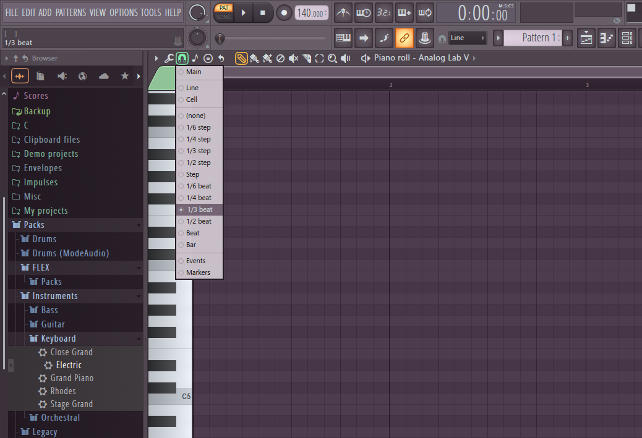The width and height of the screenshot is (642, 438).
Task: Expand the Drums folder under Packs
Action: (44, 239)
